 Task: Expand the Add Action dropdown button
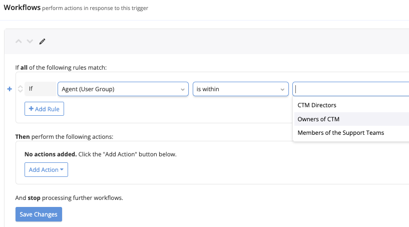(46, 170)
